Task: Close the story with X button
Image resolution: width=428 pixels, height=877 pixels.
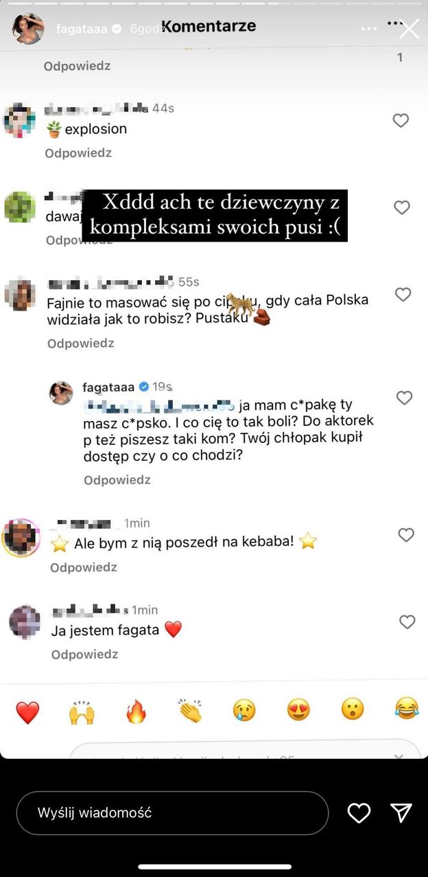Action: coord(409,29)
